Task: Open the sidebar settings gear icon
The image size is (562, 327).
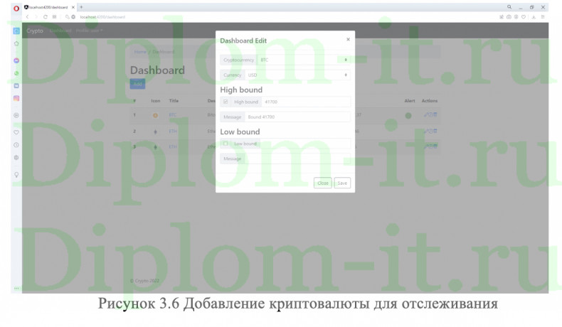Action: pyautogui.click(x=16, y=158)
